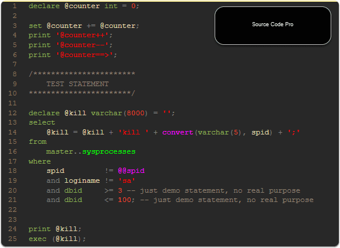
Task: Click the value 100 on line 21
Action: coord(124,200)
